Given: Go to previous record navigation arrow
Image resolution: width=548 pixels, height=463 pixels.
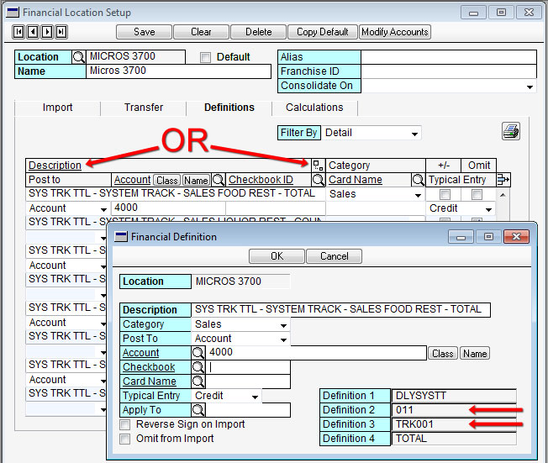Looking at the screenshot, I should click(x=33, y=32).
